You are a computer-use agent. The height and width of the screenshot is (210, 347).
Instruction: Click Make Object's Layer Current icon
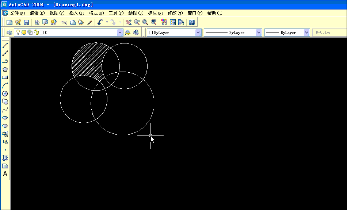[x=127, y=33]
